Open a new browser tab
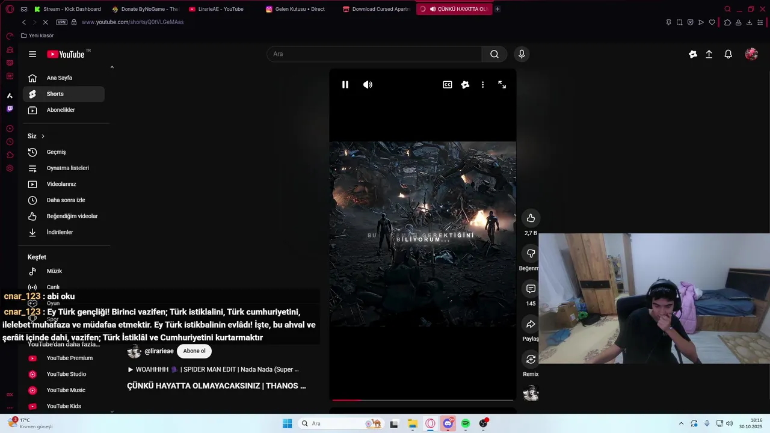The image size is (770, 433). click(497, 9)
